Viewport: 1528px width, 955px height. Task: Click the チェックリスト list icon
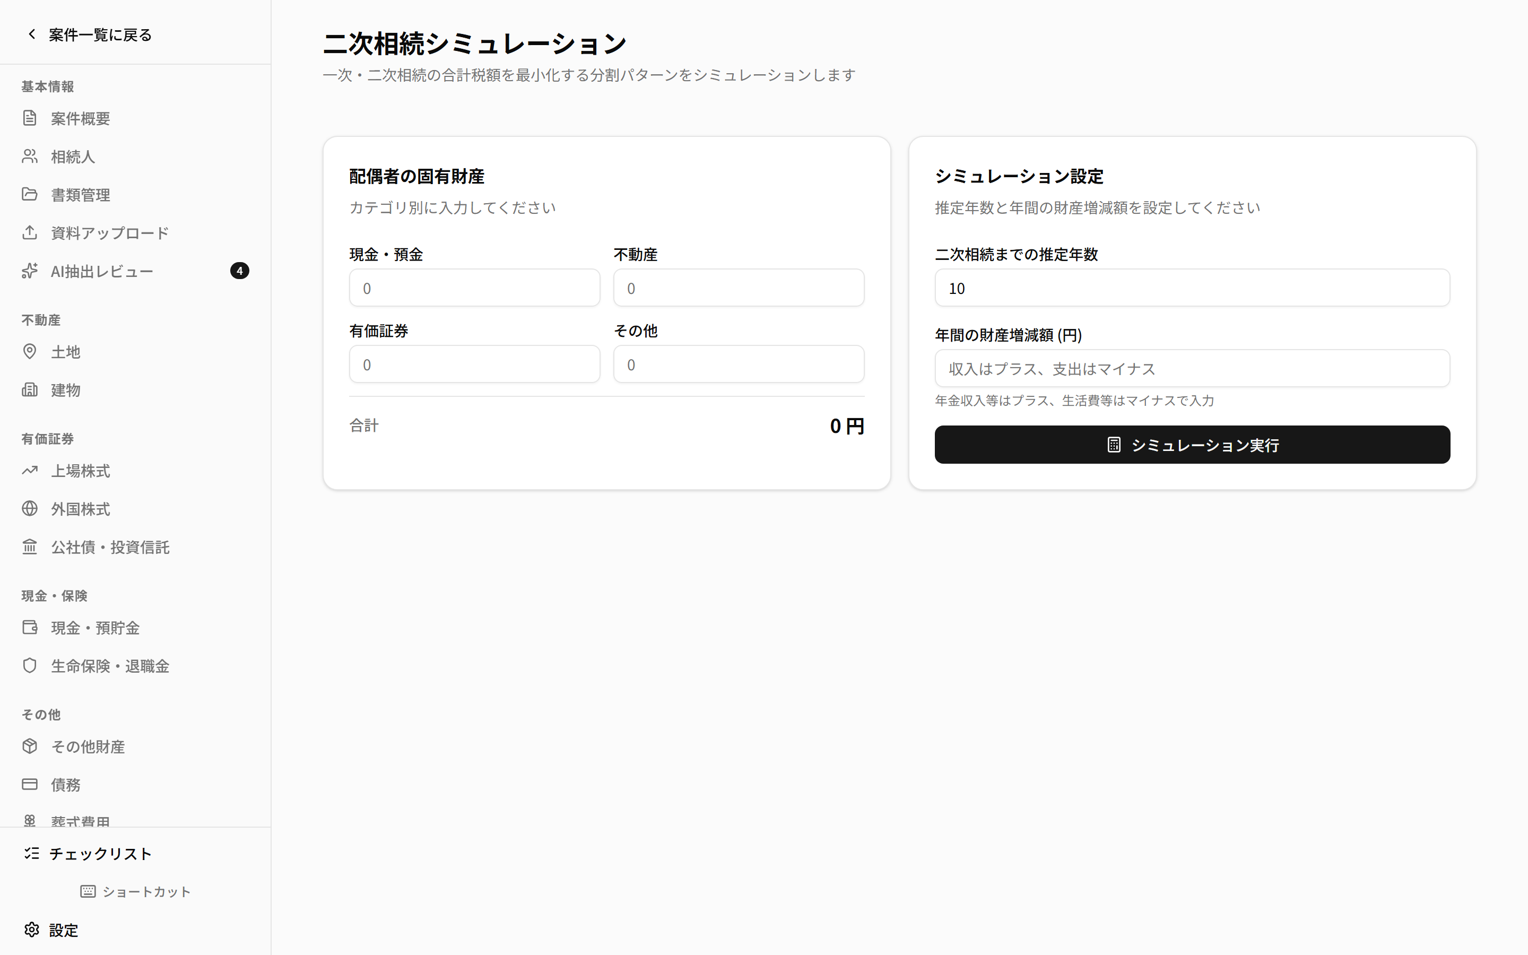pos(32,853)
